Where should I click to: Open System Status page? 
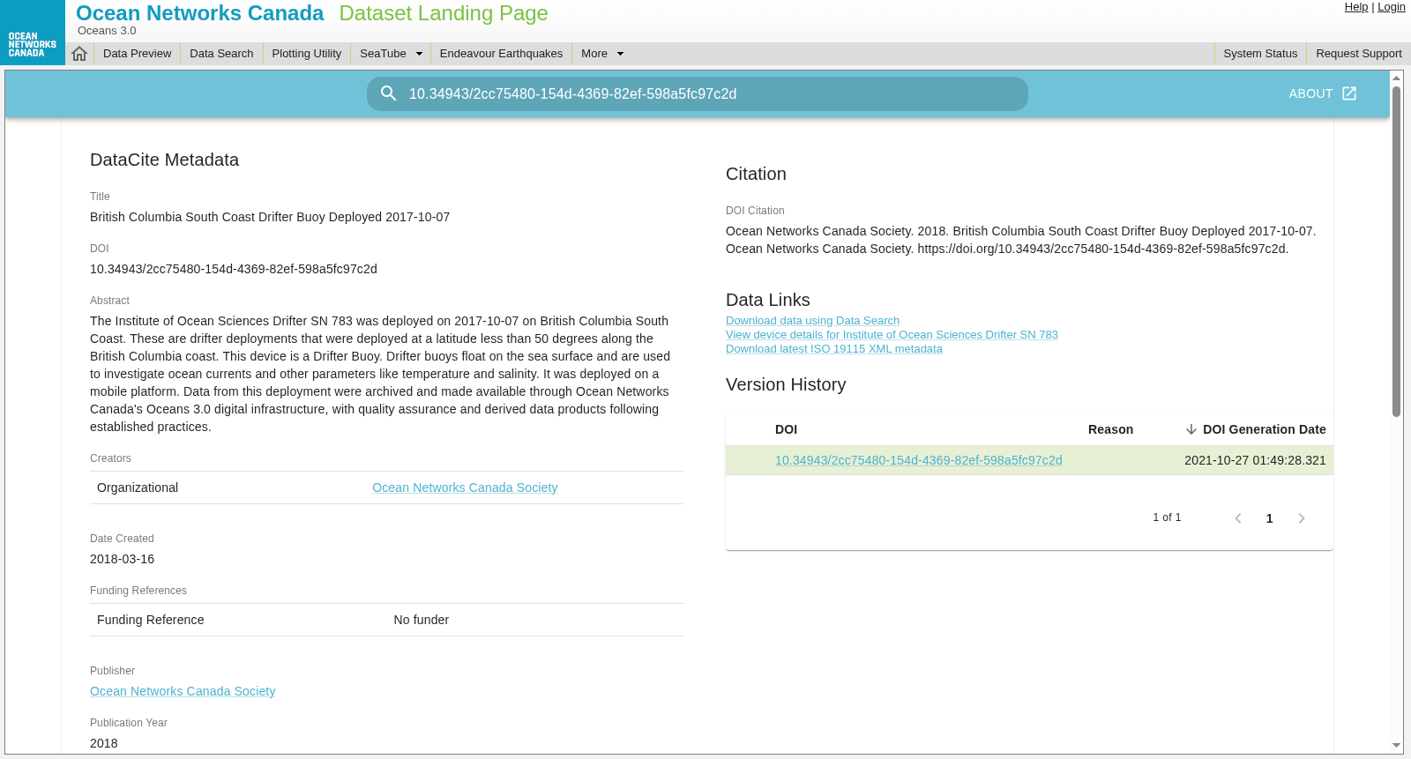point(1260,54)
